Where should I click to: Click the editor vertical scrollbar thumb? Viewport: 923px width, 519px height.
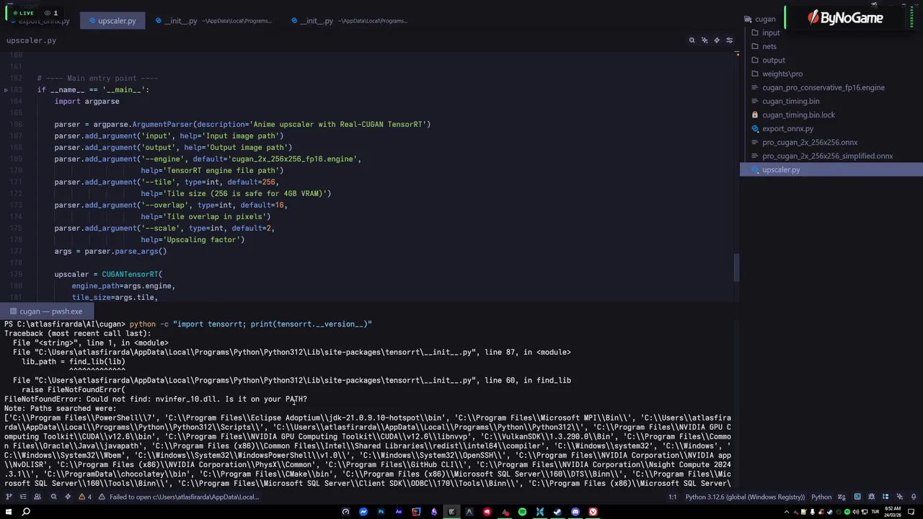[x=736, y=267]
